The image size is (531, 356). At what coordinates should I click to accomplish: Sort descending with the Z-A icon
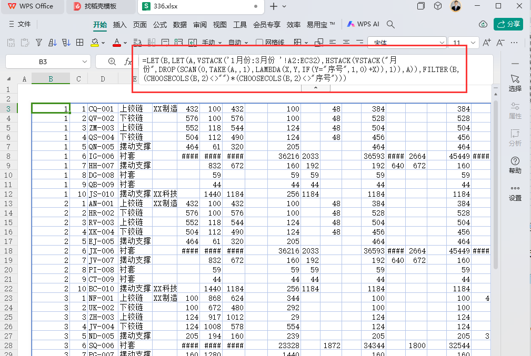pyautogui.click(x=66, y=43)
